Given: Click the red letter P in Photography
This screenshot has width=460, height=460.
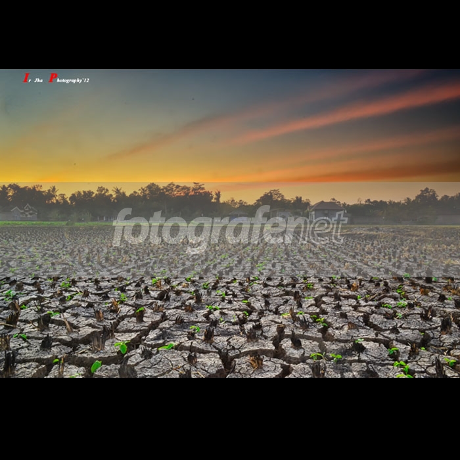Looking at the screenshot, I should [x=53, y=78].
